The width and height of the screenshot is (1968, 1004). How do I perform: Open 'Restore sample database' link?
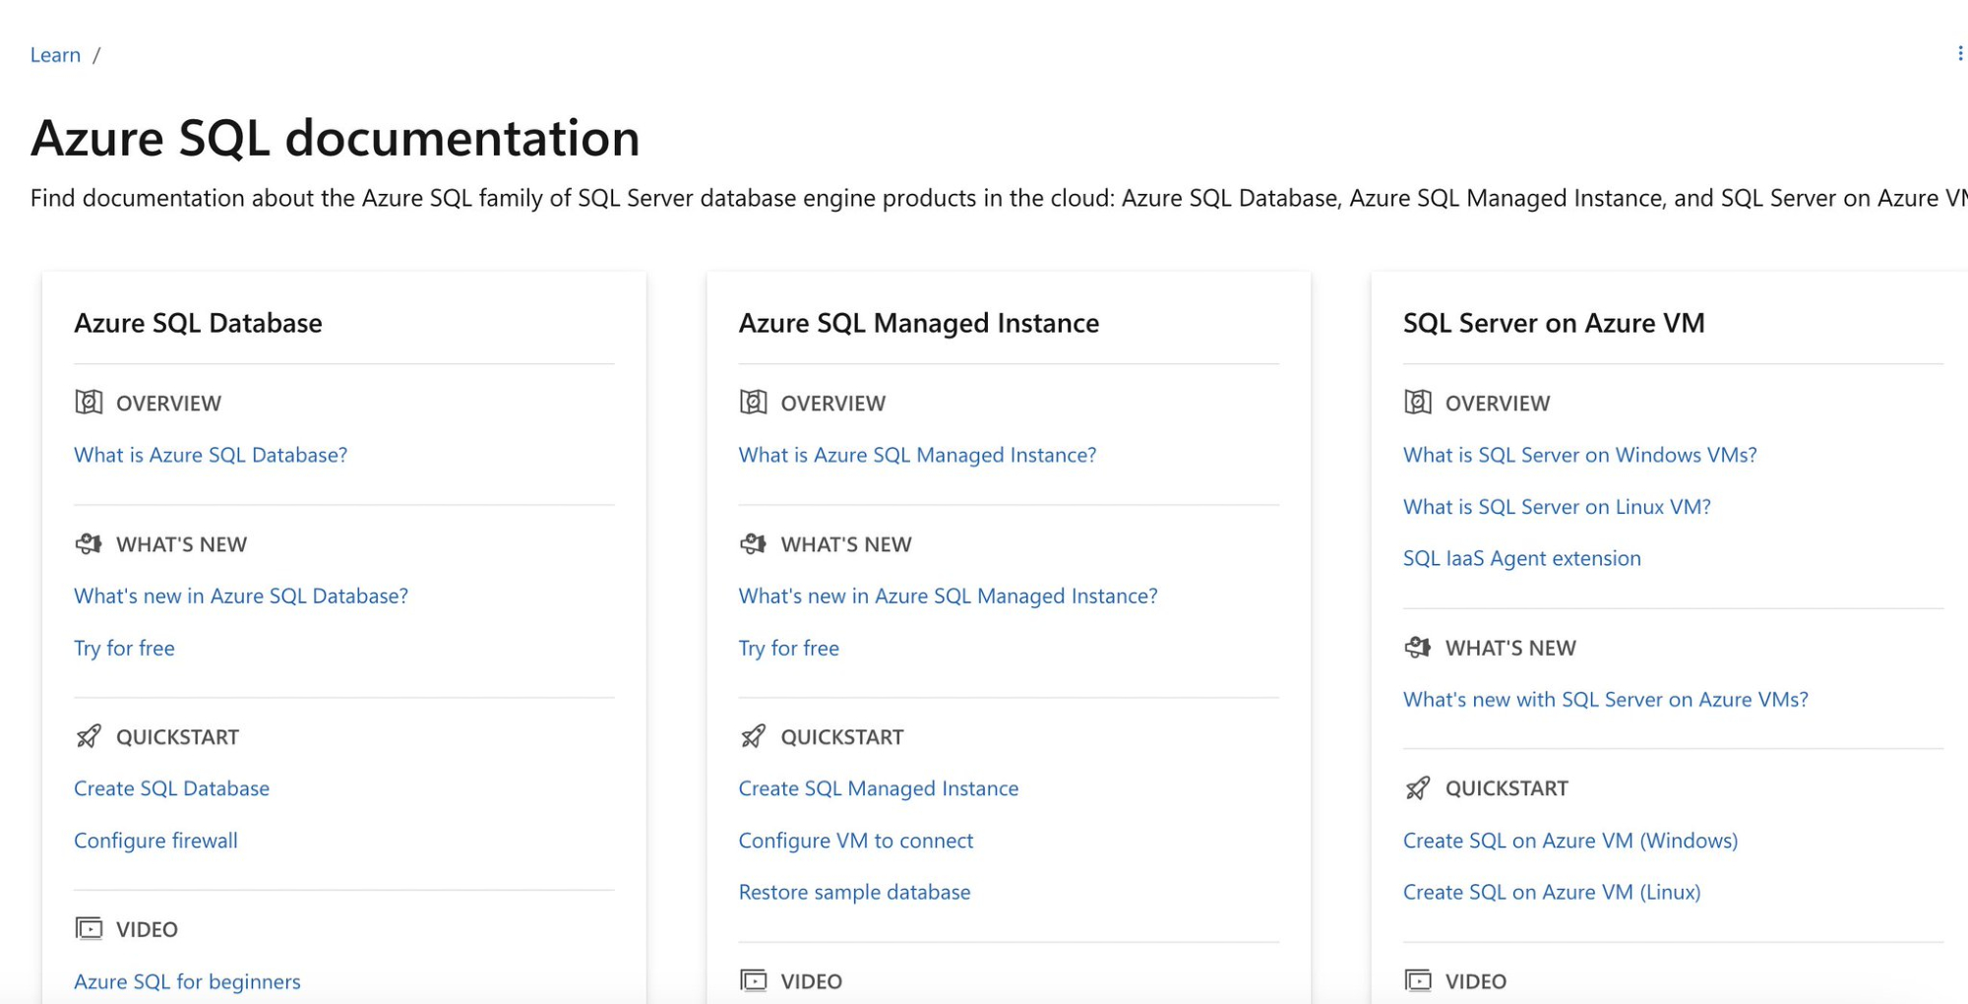tap(854, 892)
